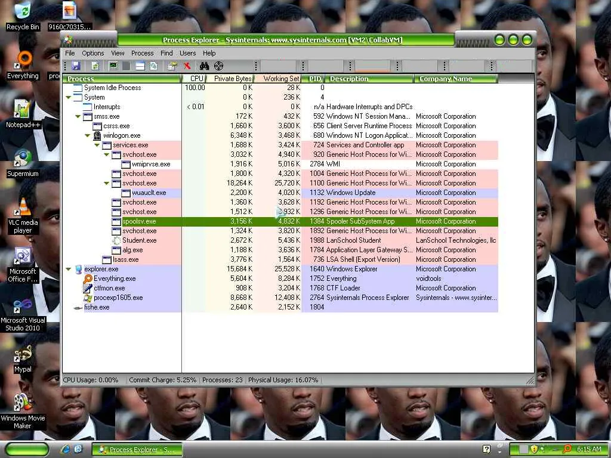Select the Notepad++ desktop icon
This screenshot has width=611, height=458.
click(x=23, y=114)
